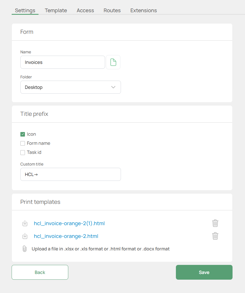Viewport: 245px width, 293px height.
Task: Switch to the Template tab
Action: point(56,11)
